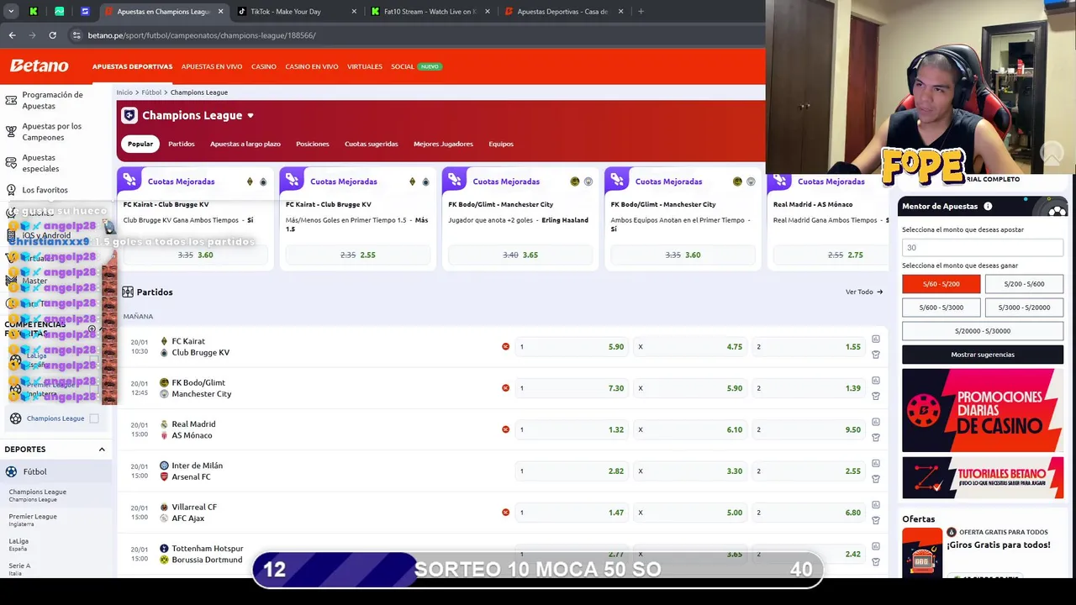Open VIRTUALES in top menu
Viewport: 1076px width, 605px height.
point(365,66)
